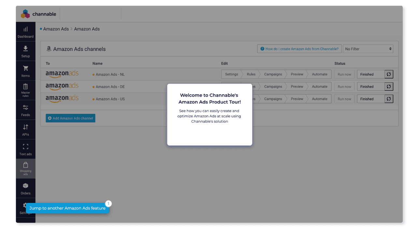
Task: Click Add Amazon Ads channel button
Action: tap(70, 118)
